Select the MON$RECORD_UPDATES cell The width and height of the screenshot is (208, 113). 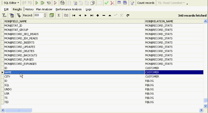74,47
